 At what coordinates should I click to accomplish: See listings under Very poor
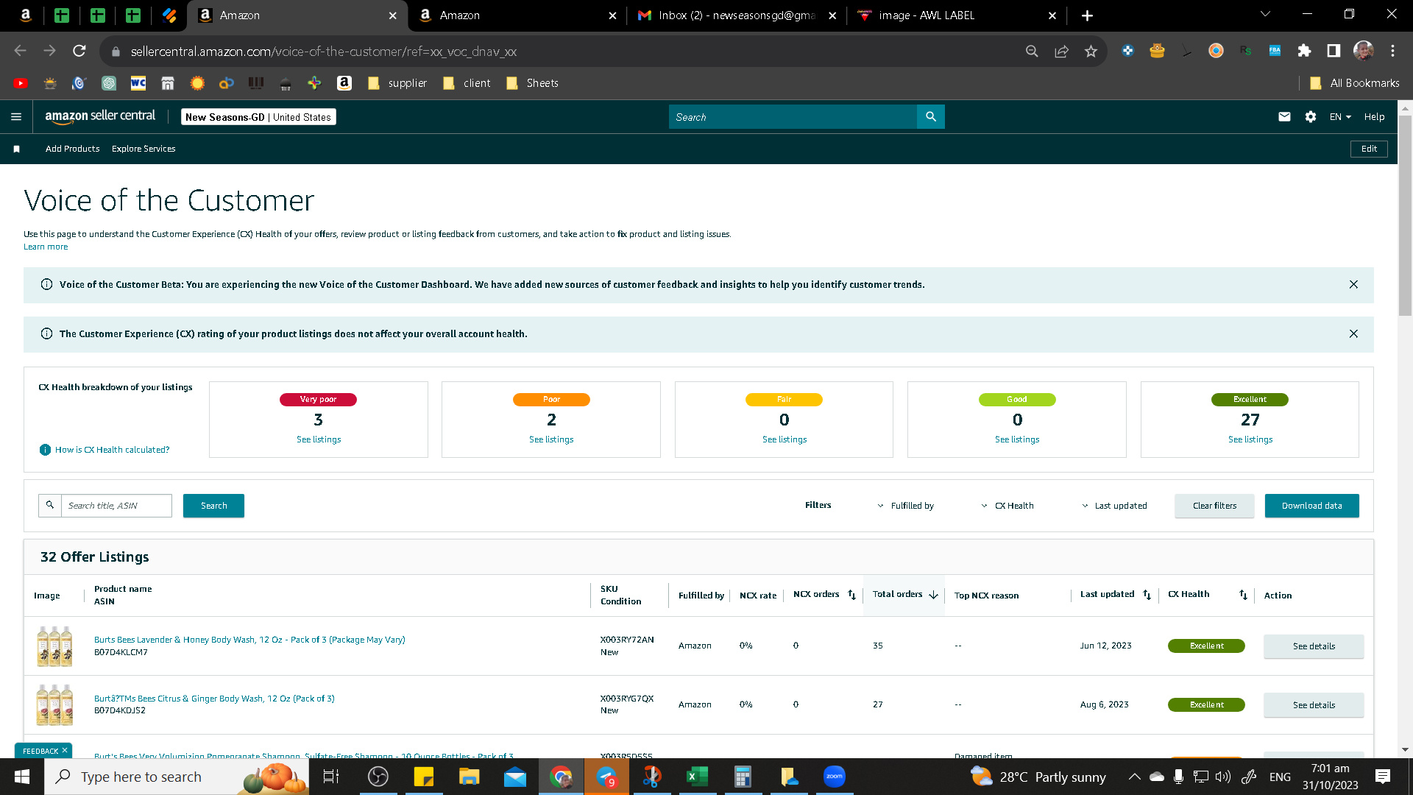click(x=319, y=439)
